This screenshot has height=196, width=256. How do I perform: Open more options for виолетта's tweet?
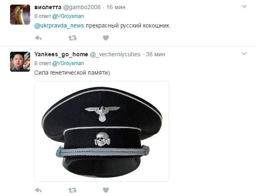(244, 7)
